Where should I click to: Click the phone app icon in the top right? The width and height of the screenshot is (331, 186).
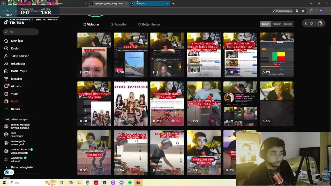click(312, 23)
